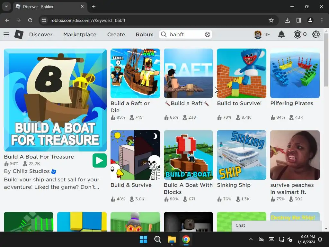Screen dimensions: 329x247
Task: Open the avatar profile icon
Action: point(258,34)
